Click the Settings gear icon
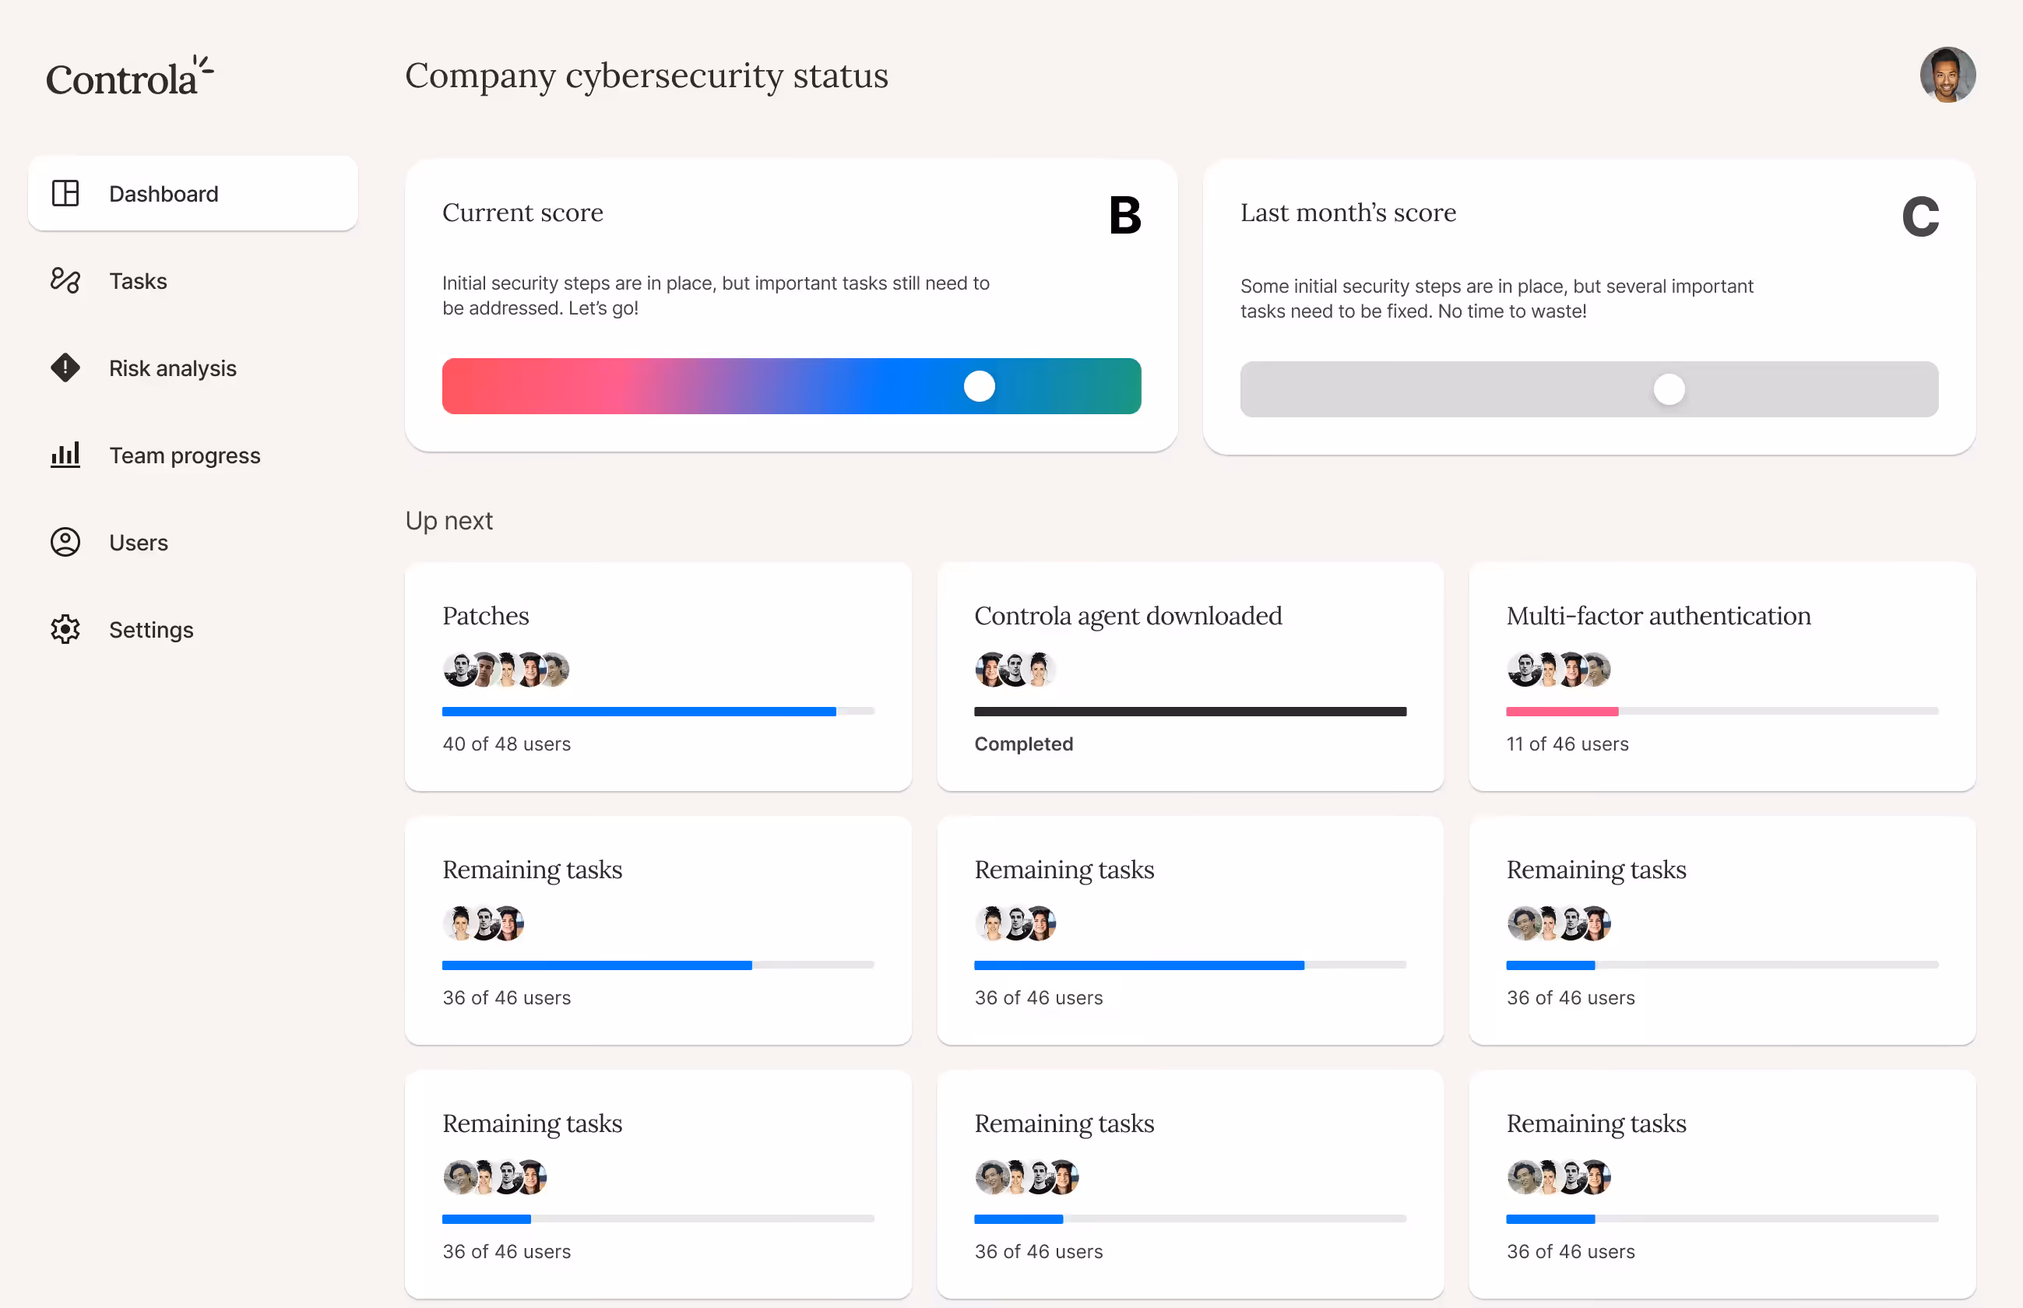 (x=65, y=628)
